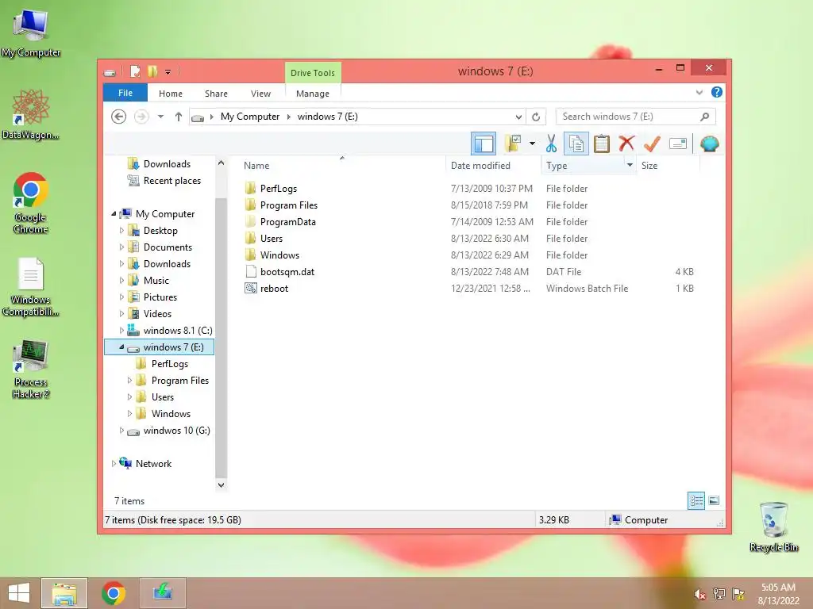
Task: Click My Computer in the address breadcrumb
Action: pyautogui.click(x=250, y=117)
